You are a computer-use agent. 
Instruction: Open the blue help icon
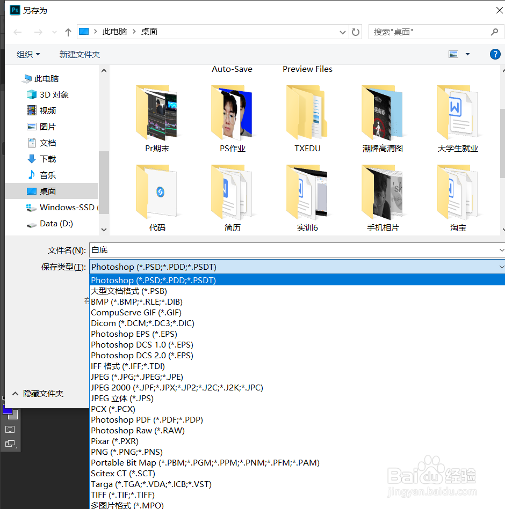coord(495,54)
